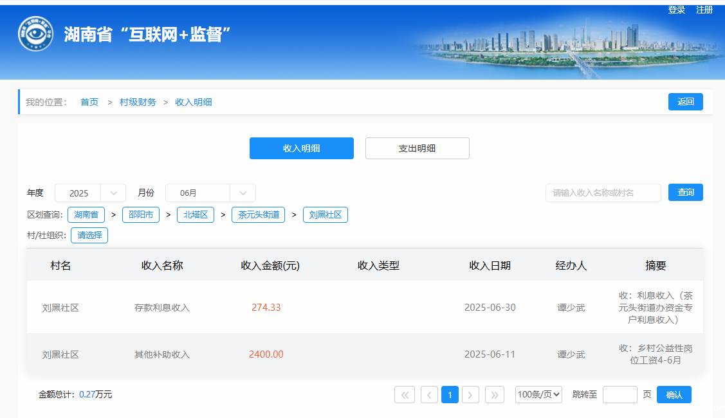Select page number 1 in pagination
The height and width of the screenshot is (418, 725).
tap(450, 395)
